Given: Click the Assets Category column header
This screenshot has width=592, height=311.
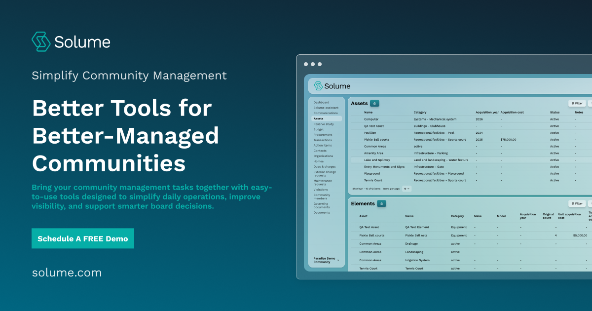Looking at the screenshot, I should click(420, 113).
